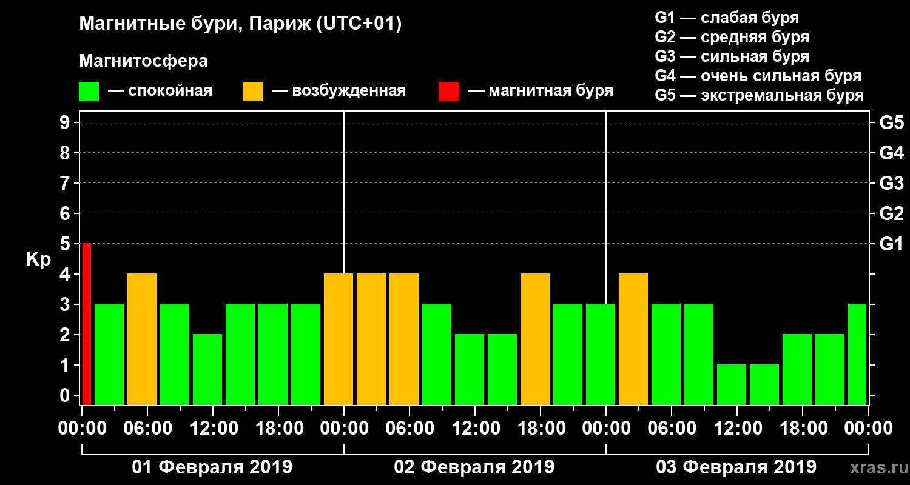Image resolution: width=910 pixels, height=485 pixels.
Task: Select the 'Магнитосфера' subtitle
Action: pyautogui.click(x=143, y=61)
